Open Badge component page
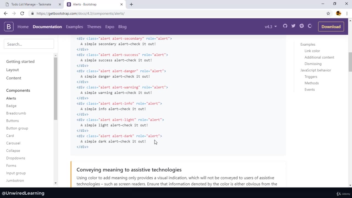Viewport: 352px width, 198px height. (11, 106)
